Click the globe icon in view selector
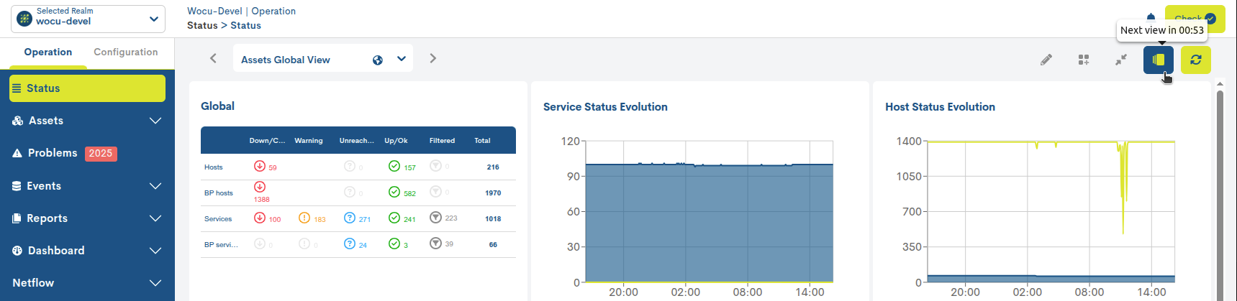Screen dimensions: 1237x301 (x=378, y=60)
